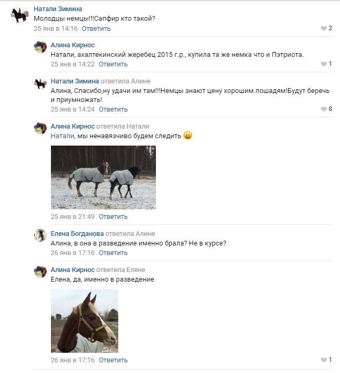
Task: Click Ответить under the horse head photo
Action: click(x=113, y=360)
